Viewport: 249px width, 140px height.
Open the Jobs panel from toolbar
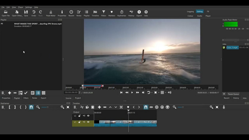pyautogui.click(x=146, y=13)
